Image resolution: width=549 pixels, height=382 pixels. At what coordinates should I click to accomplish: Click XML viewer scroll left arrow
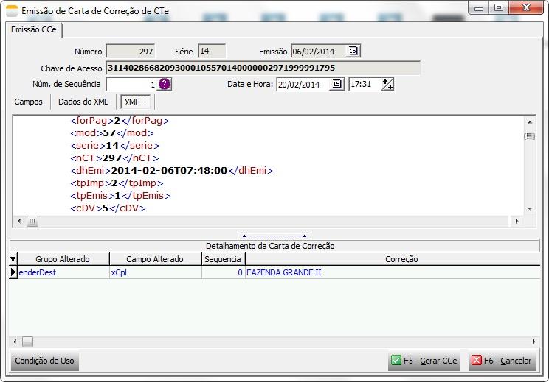pos(19,221)
